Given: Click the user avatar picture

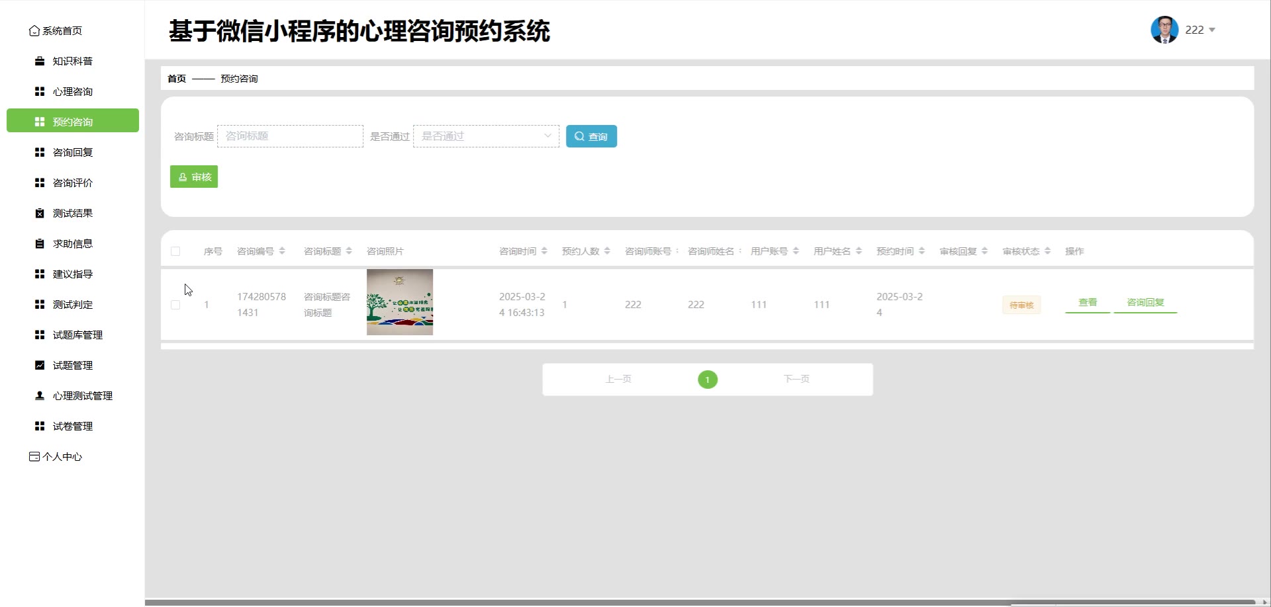Looking at the screenshot, I should coord(1164,30).
